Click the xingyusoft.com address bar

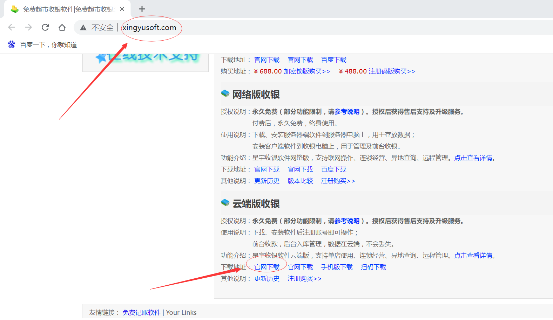tap(149, 28)
